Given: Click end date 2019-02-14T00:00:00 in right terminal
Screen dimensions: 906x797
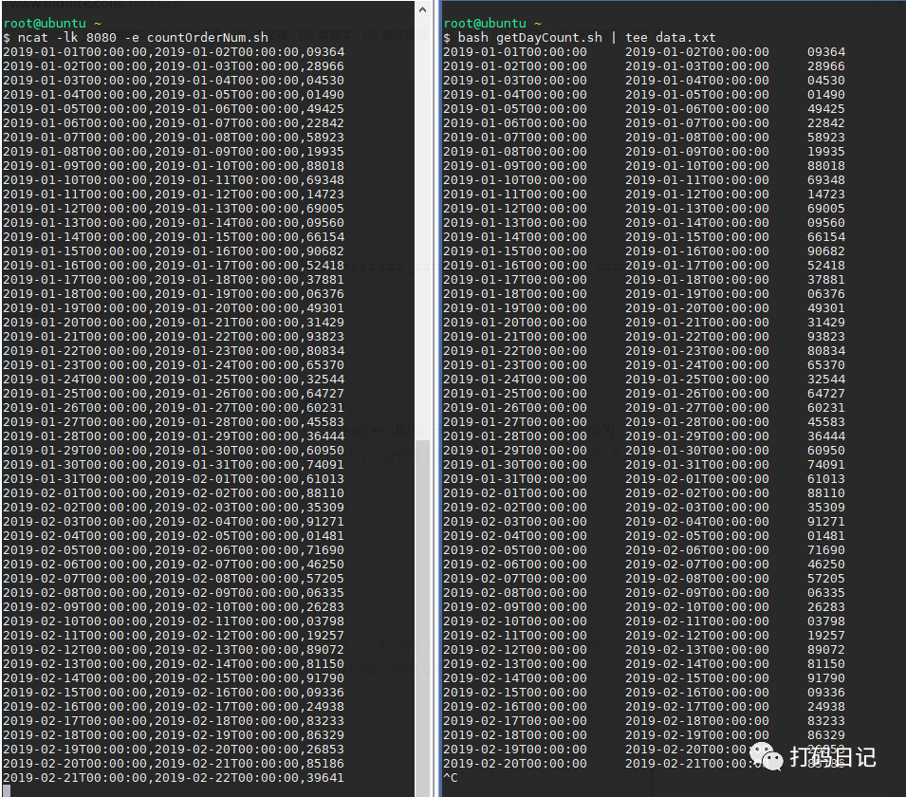Looking at the screenshot, I should click(x=697, y=664).
